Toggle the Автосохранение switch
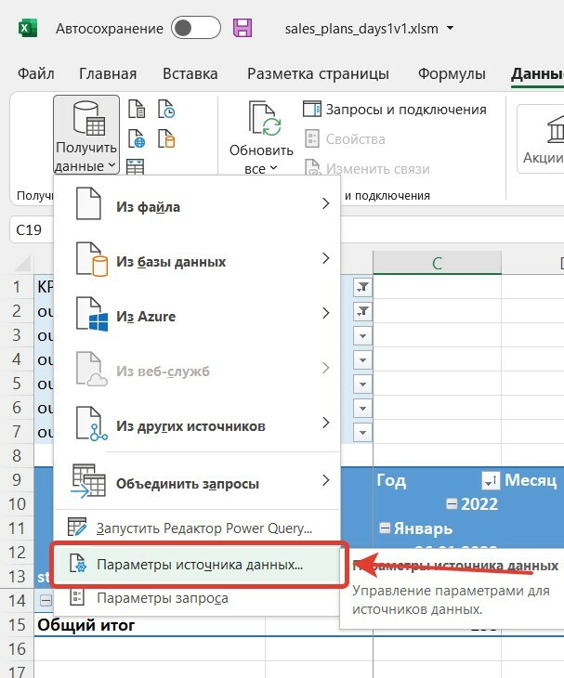564x678 pixels. click(195, 28)
